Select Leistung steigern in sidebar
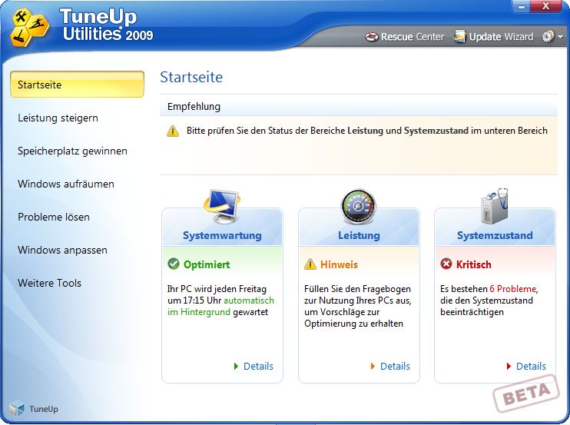Image resolution: width=570 pixels, height=425 pixels. 58,118
